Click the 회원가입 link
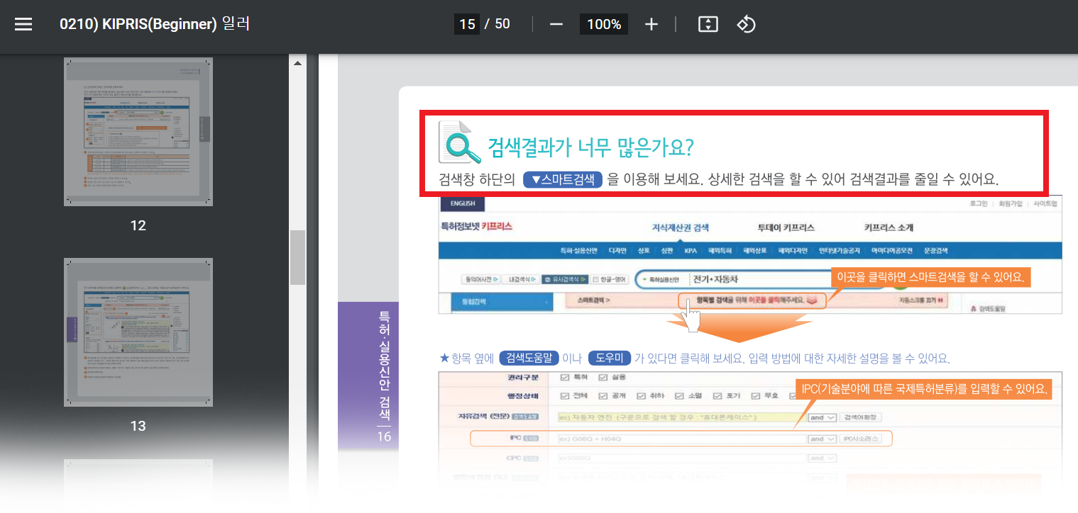Viewport: 1078px width, 513px height. tap(1011, 203)
